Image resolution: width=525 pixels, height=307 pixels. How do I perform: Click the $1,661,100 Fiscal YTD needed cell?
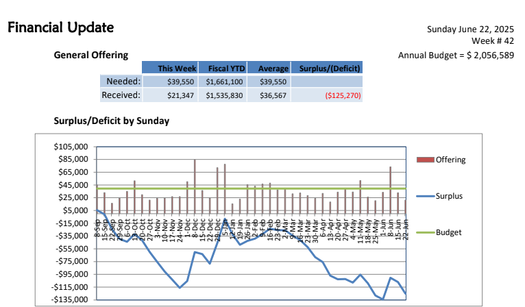(223, 82)
